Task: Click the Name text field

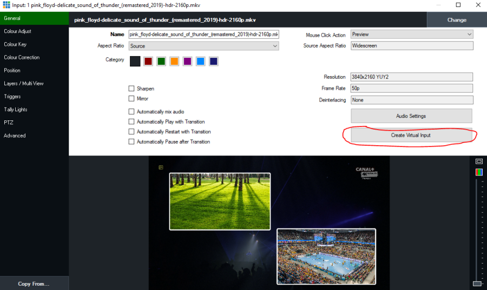Action: (x=203, y=35)
